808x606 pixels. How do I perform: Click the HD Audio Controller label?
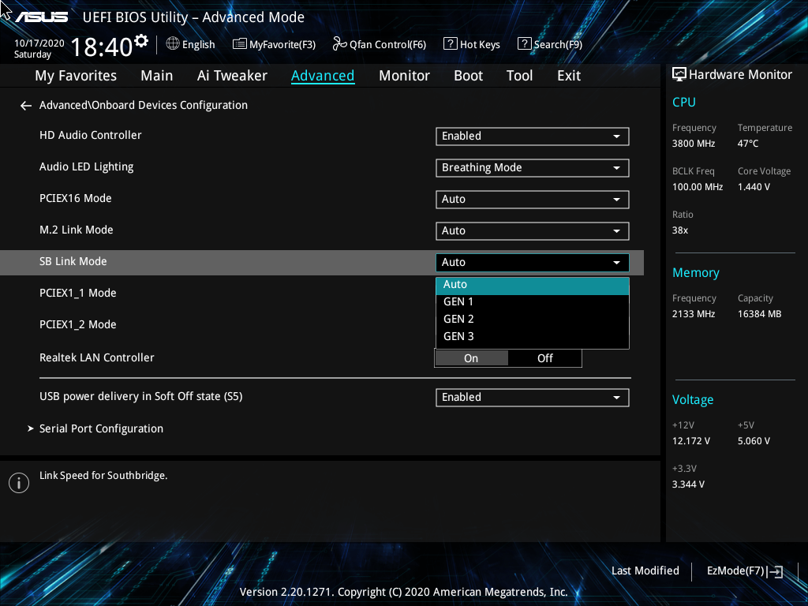[x=90, y=135]
